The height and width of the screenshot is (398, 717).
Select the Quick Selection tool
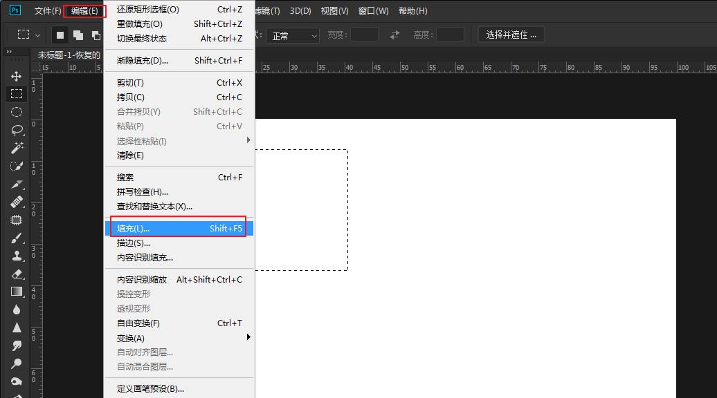pyautogui.click(x=17, y=166)
